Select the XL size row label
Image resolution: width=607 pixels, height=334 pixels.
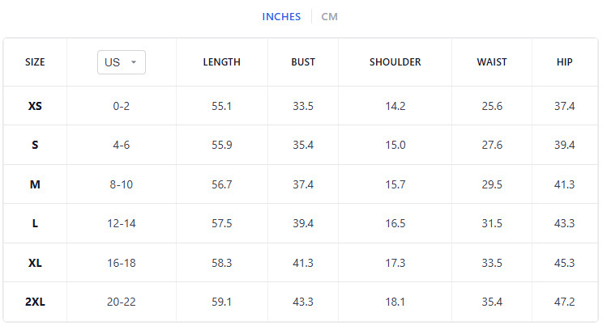[x=35, y=263]
